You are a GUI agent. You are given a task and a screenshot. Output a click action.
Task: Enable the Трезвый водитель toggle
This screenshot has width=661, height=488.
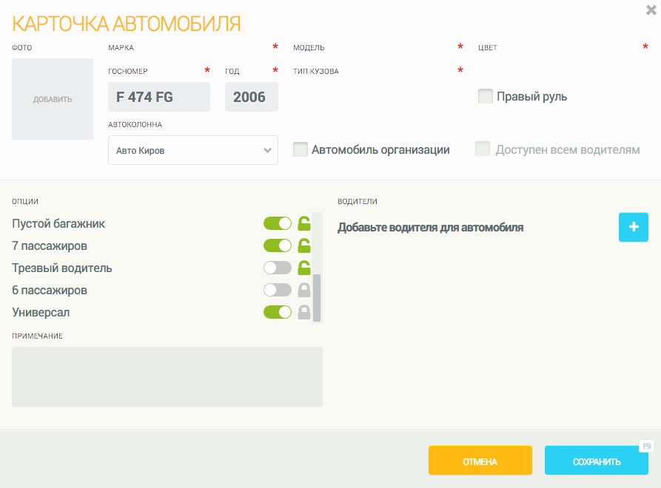tap(278, 268)
